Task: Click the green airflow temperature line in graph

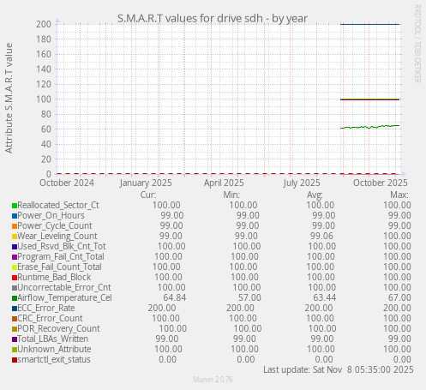Action: coord(370,127)
